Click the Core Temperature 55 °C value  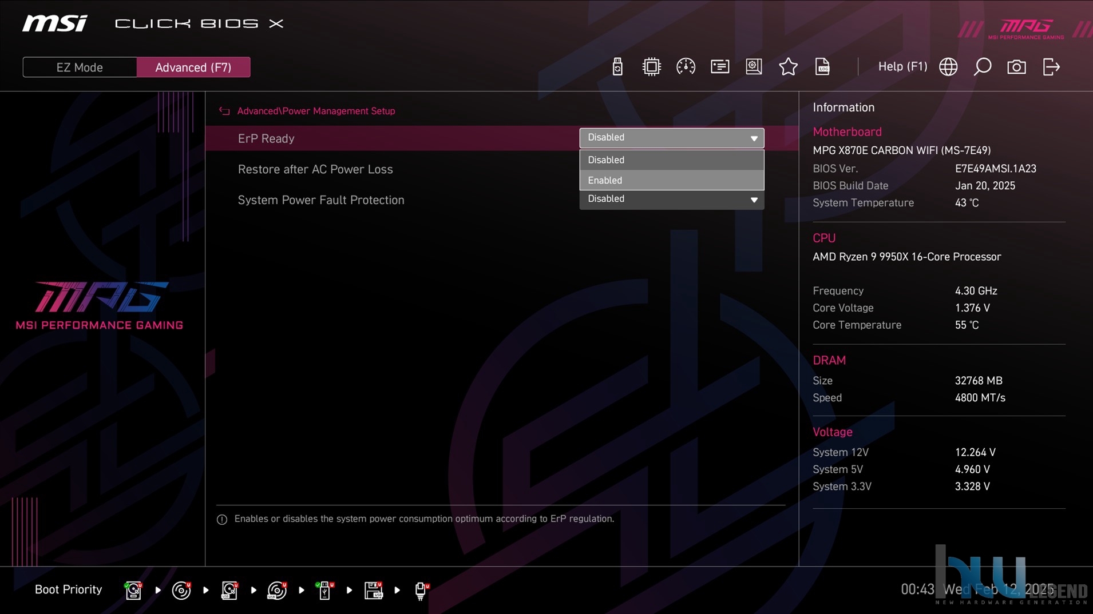point(967,325)
